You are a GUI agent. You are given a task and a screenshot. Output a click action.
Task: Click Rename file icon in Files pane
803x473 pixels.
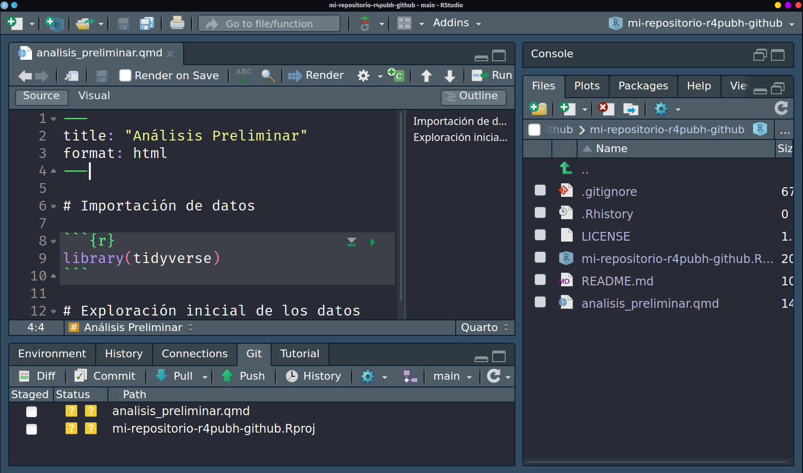[631, 108]
